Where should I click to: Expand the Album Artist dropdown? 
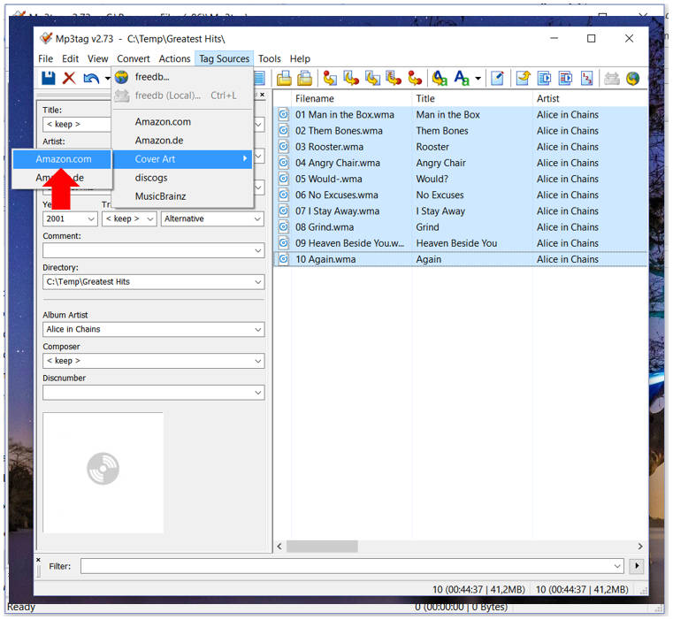pyautogui.click(x=258, y=330)
